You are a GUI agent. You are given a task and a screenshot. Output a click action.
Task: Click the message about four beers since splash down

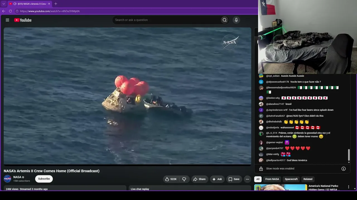pos(311,110)
